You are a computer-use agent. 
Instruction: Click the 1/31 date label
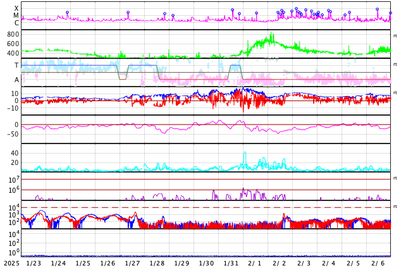pyautogui.click(x=231, y=264)
